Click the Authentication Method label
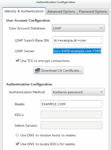Screen dimensions: 111x150 (x=27, y=92)
